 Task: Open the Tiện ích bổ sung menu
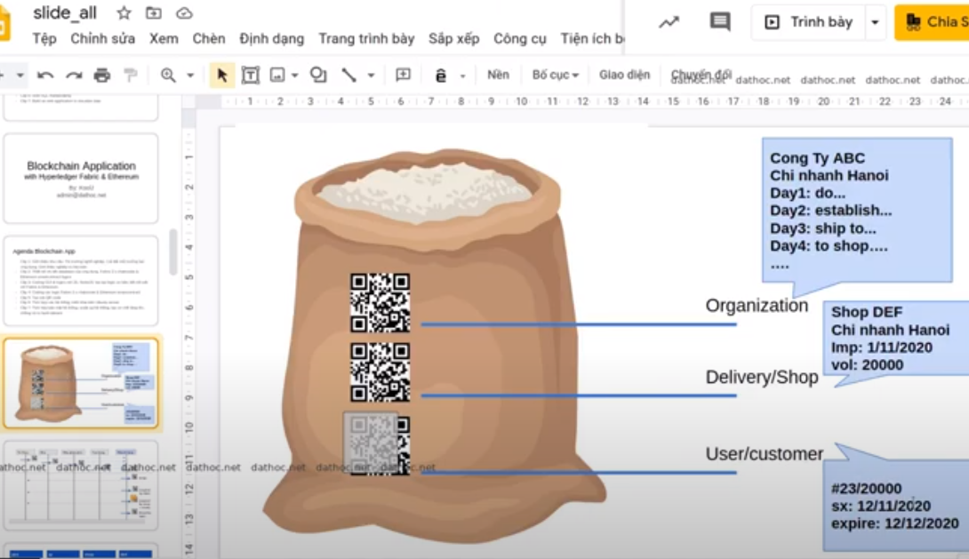pyautogui.click(x=592, y=38)
